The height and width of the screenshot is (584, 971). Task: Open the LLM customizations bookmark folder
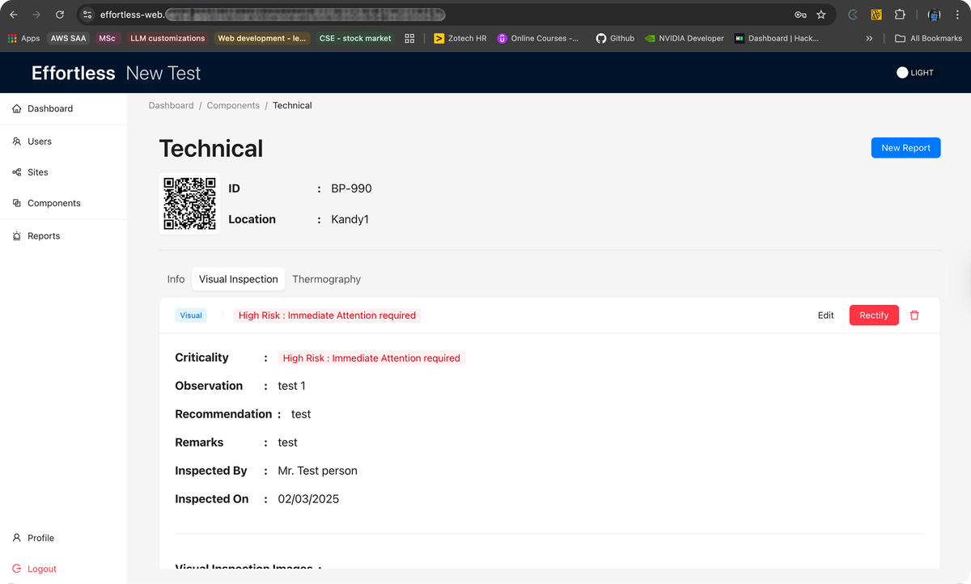167,38
